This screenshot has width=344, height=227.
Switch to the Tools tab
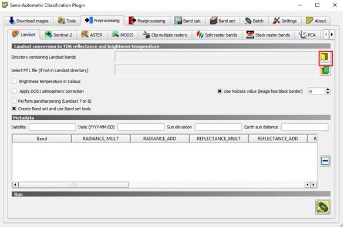(x=67, y=21)
